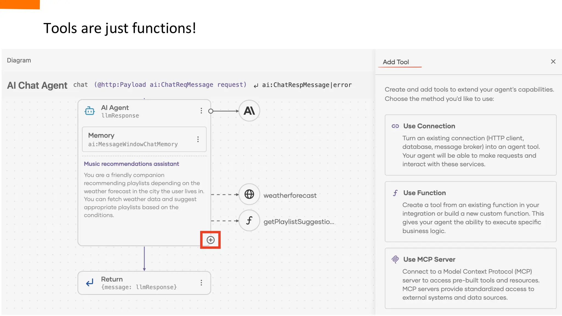Click the Use Connection link icon
Viewport: 562px width, 316px height.
click(x=395, y=126)
